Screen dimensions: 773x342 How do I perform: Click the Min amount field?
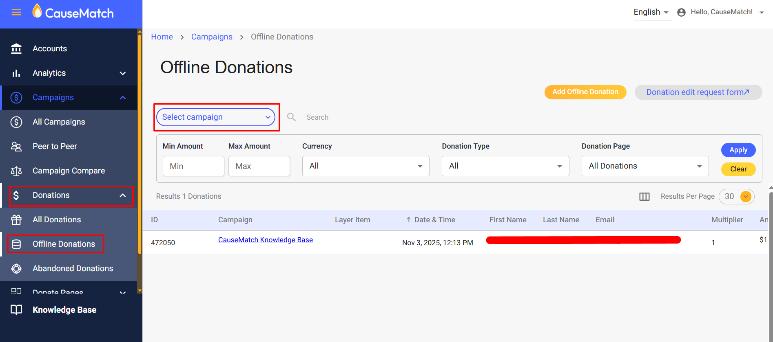coord(193,166)
